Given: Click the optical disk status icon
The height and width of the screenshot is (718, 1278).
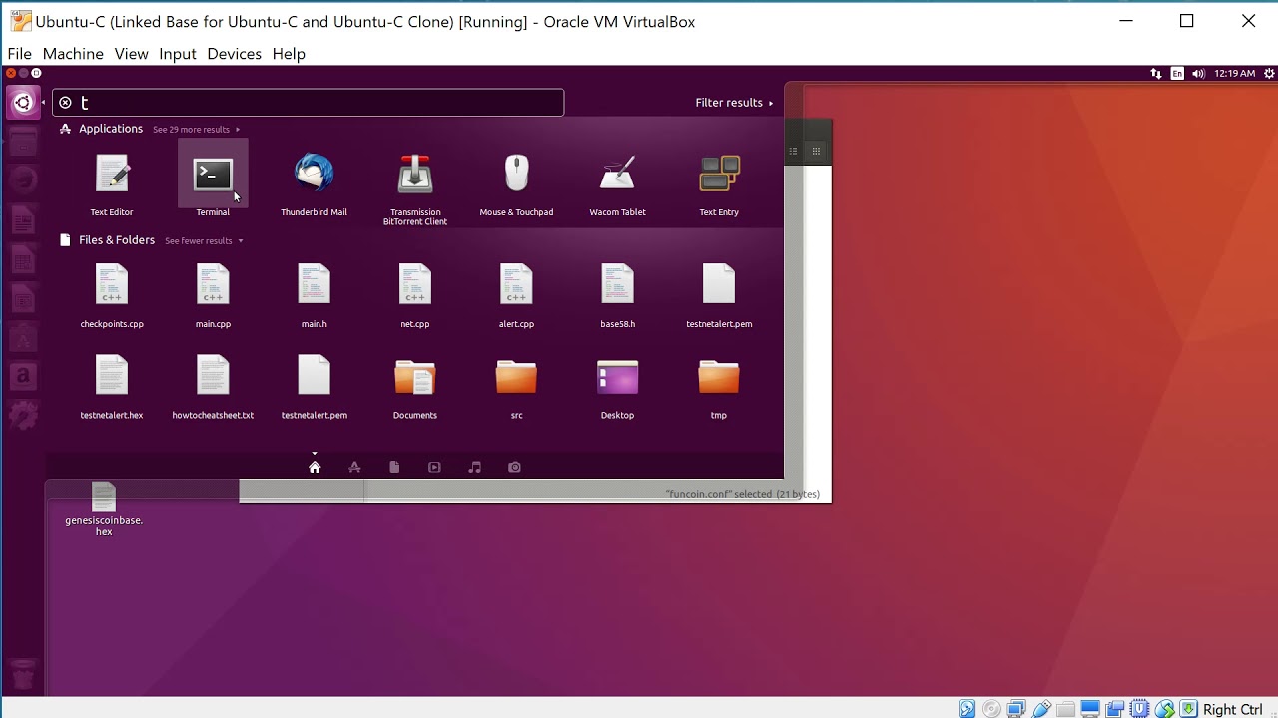Looking at the screenshot, I should [991, 709].
